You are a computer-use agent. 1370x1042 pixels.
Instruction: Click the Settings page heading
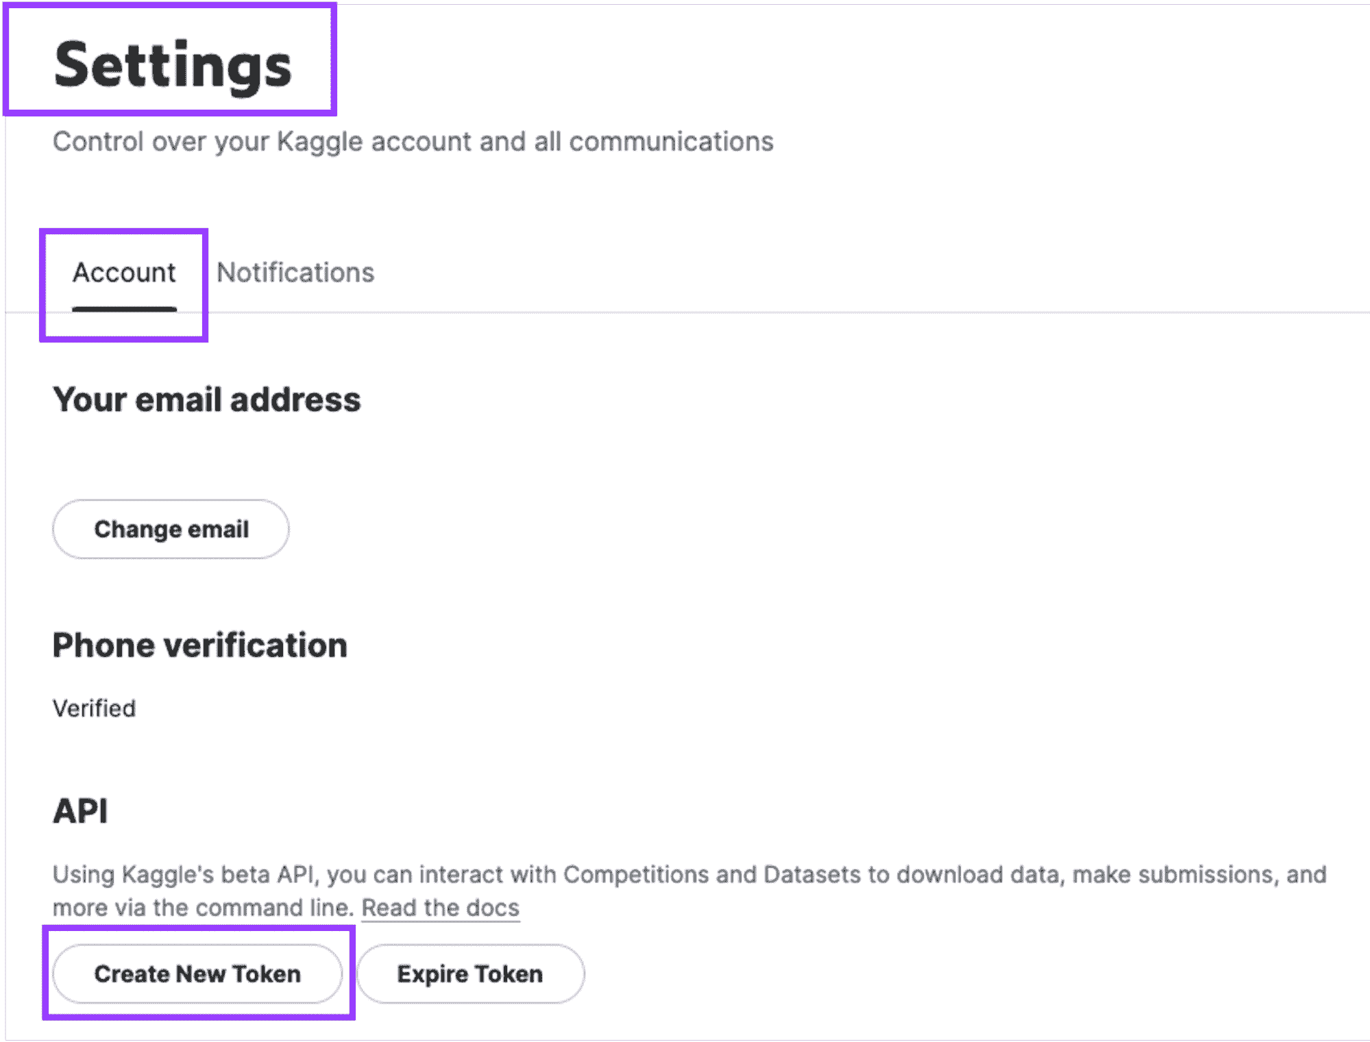coord(173,64)
